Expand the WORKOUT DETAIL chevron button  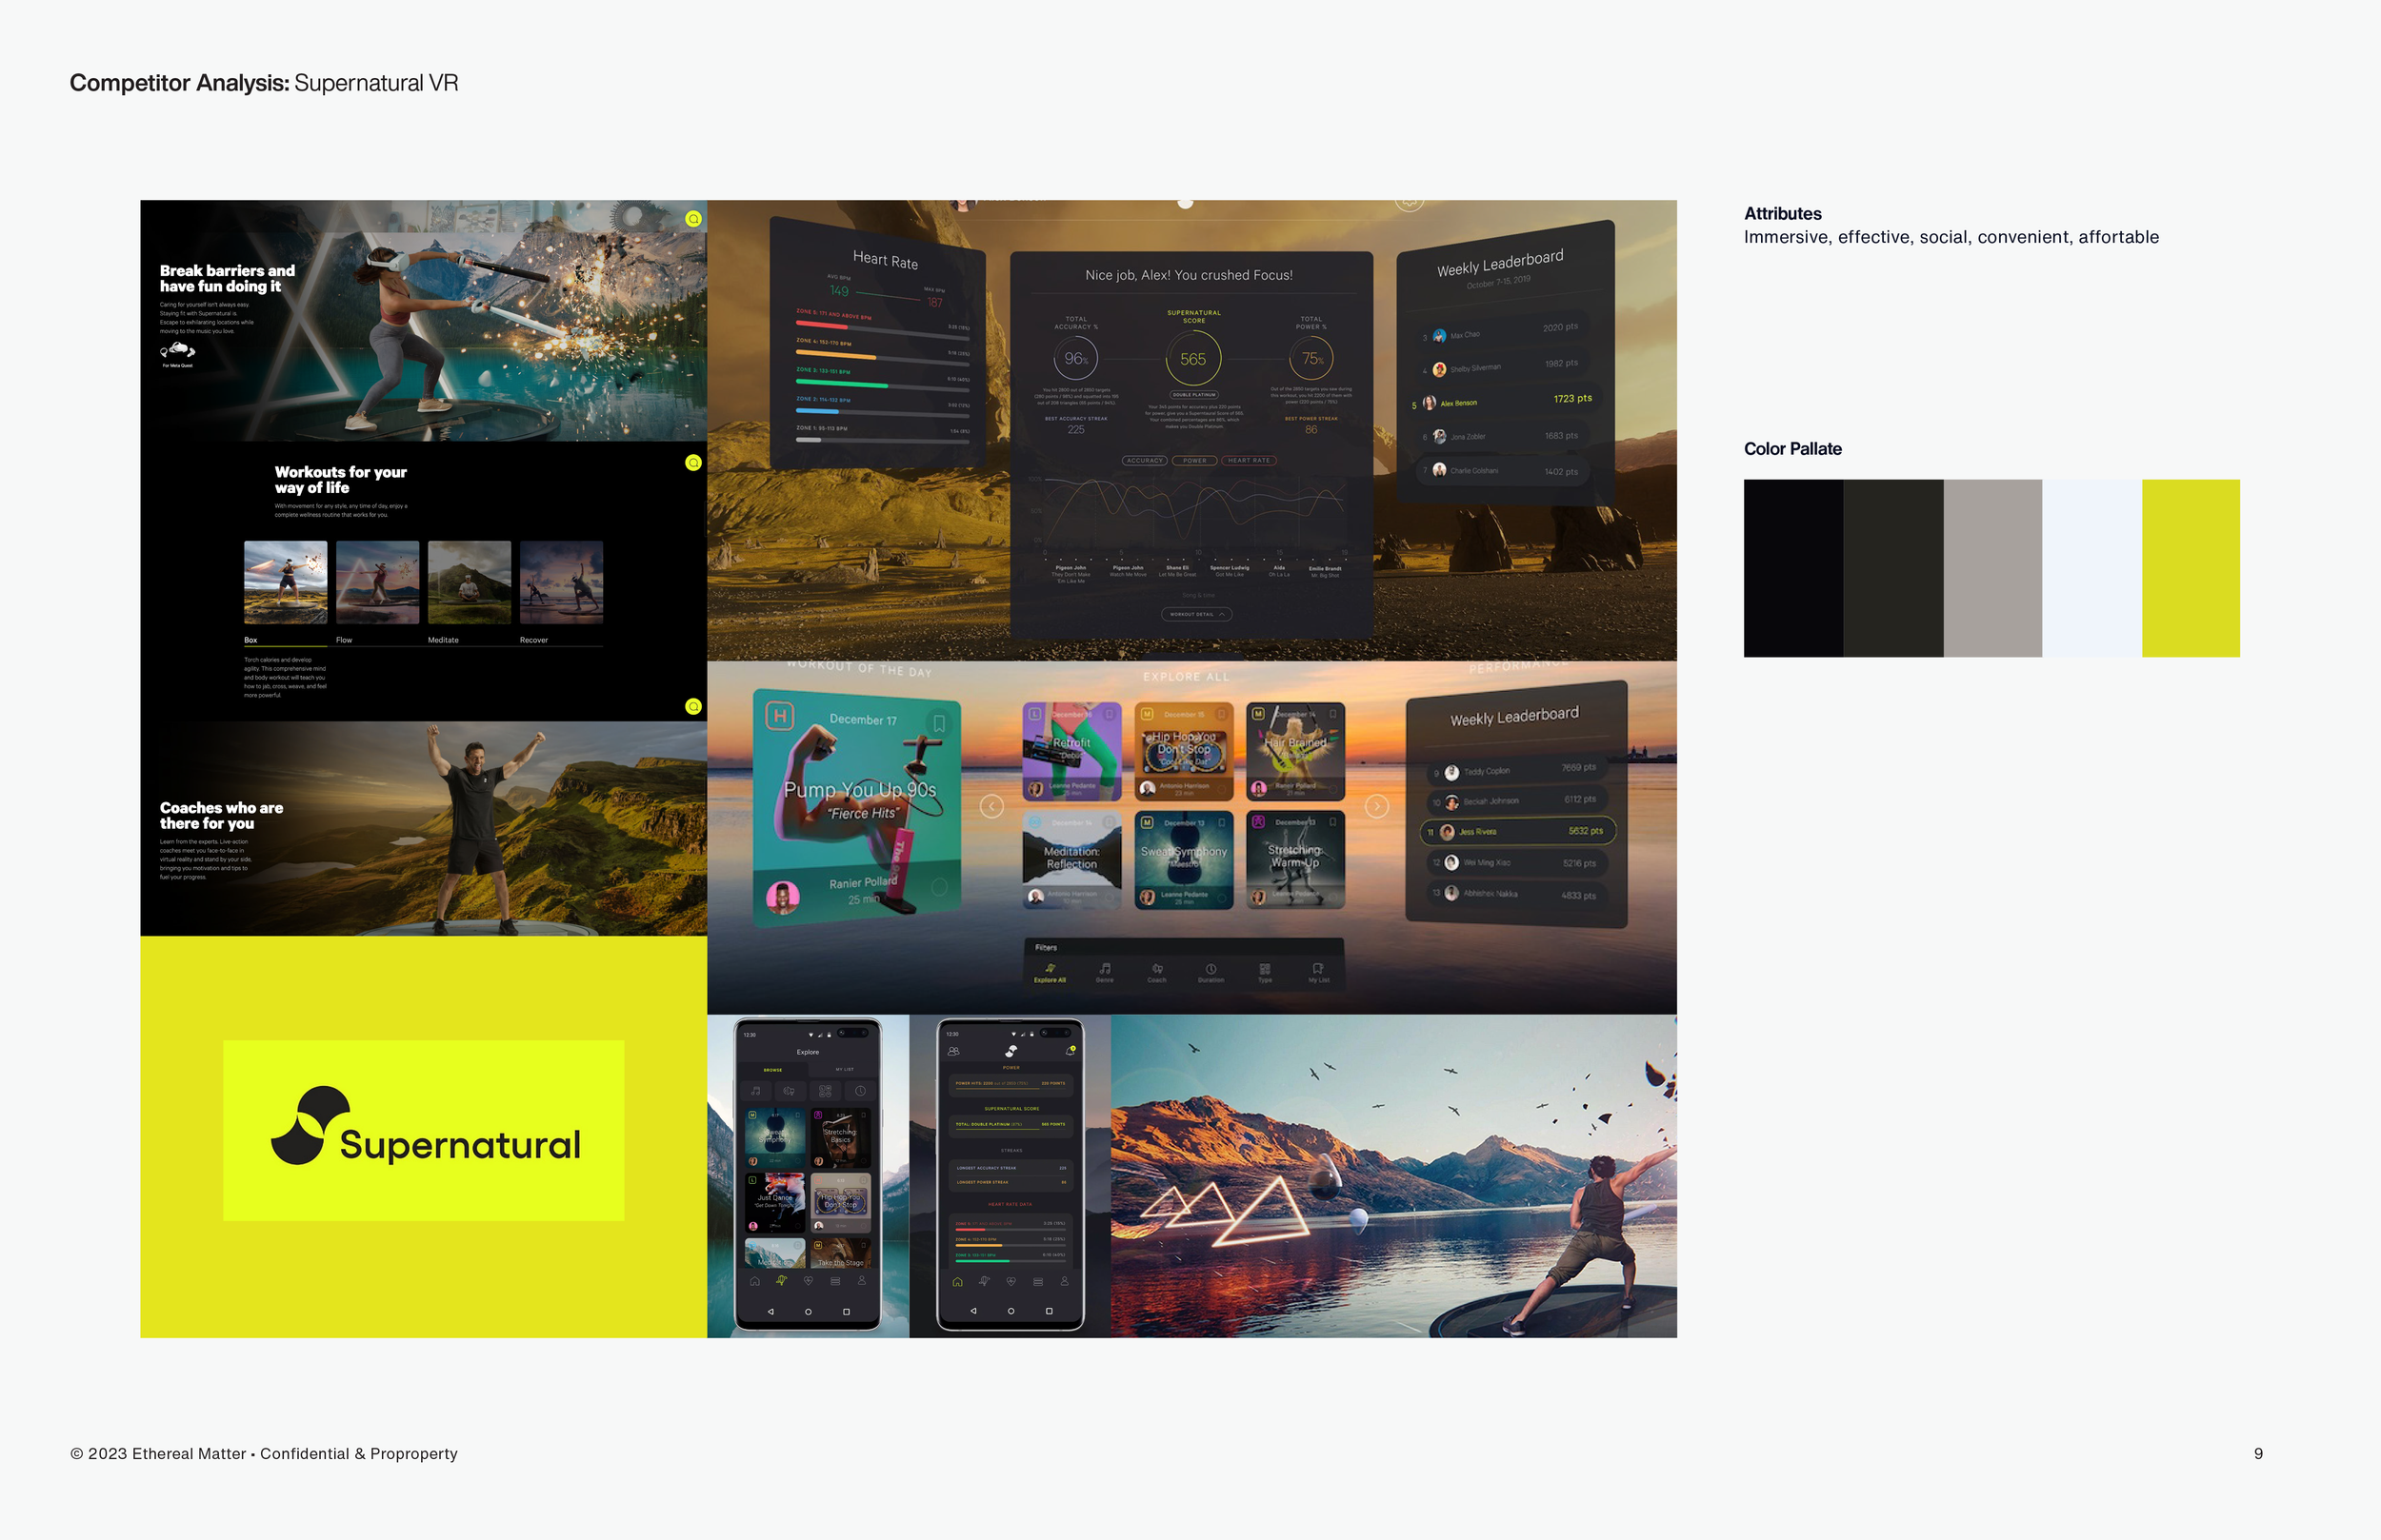pos(1196,614)
